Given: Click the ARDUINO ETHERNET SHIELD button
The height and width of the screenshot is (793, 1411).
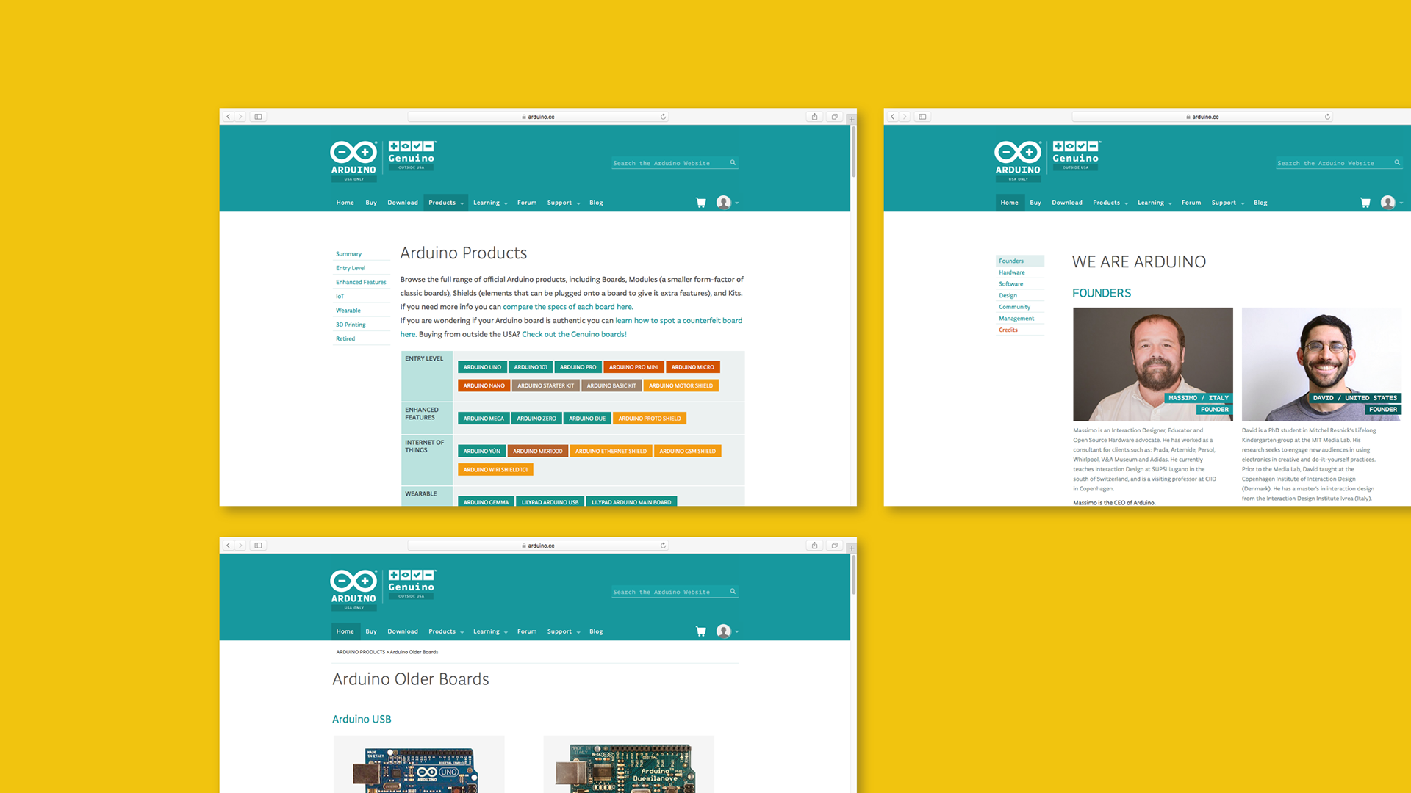Looking at the screenshot, I should [611, 452].
